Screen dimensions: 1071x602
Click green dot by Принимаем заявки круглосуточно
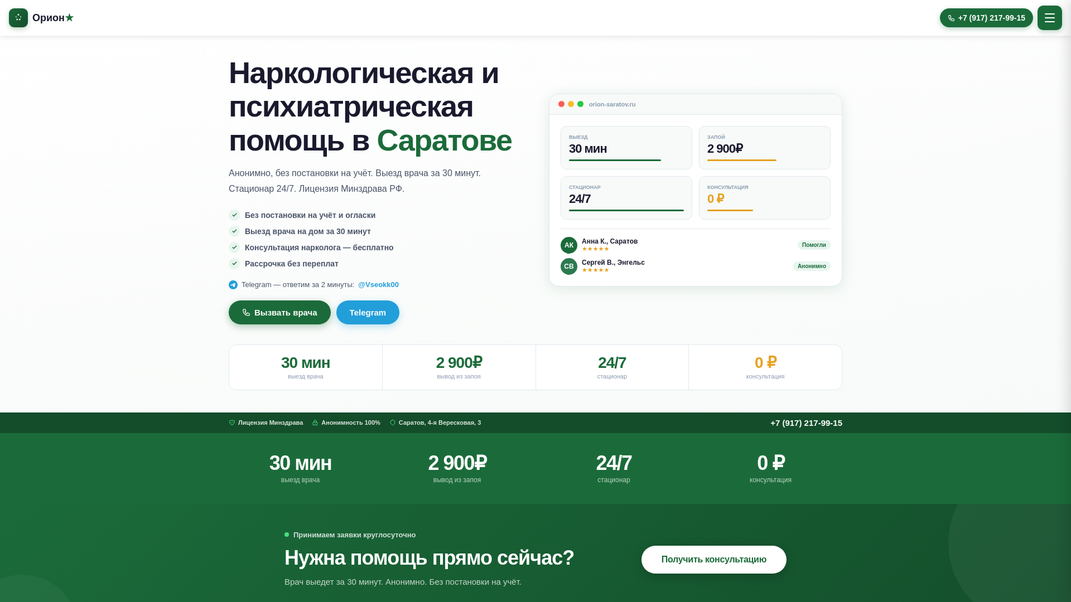point(287,535)
